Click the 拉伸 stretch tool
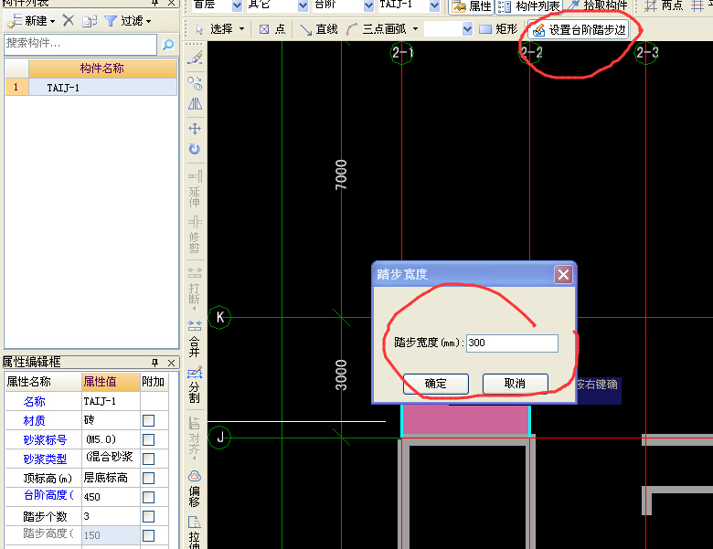The image size is (713, 549). [x=195, y=533]
